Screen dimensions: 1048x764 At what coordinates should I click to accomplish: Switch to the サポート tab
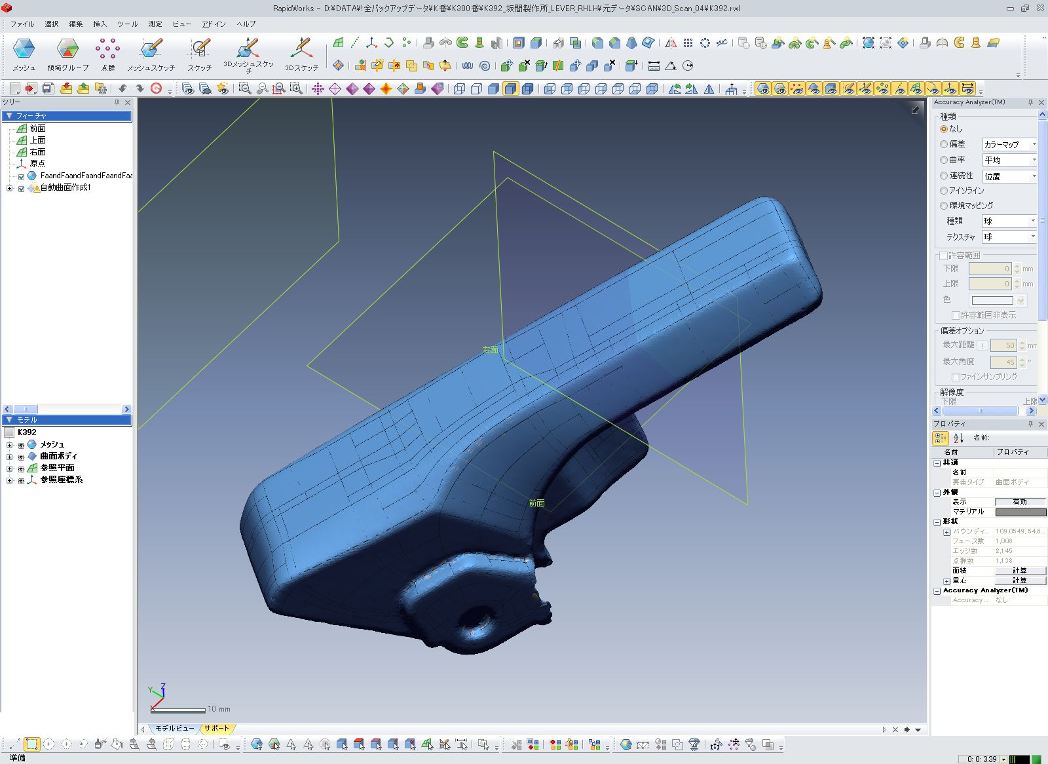pyautogui.click(x=216, y=729)
